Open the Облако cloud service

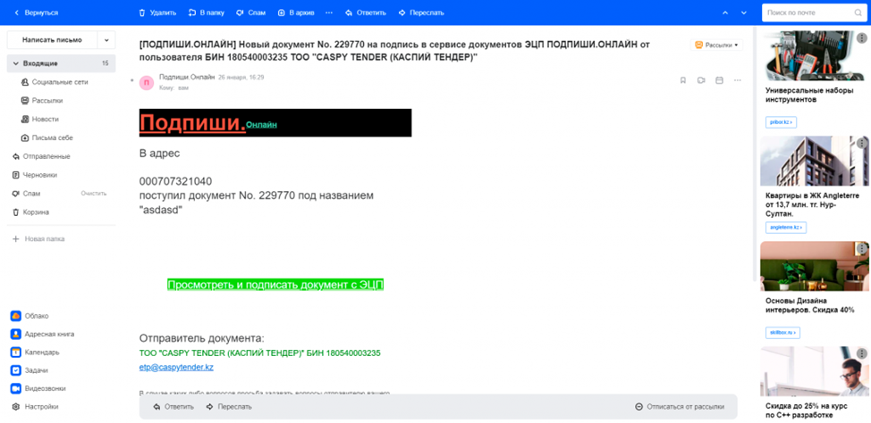30,316
